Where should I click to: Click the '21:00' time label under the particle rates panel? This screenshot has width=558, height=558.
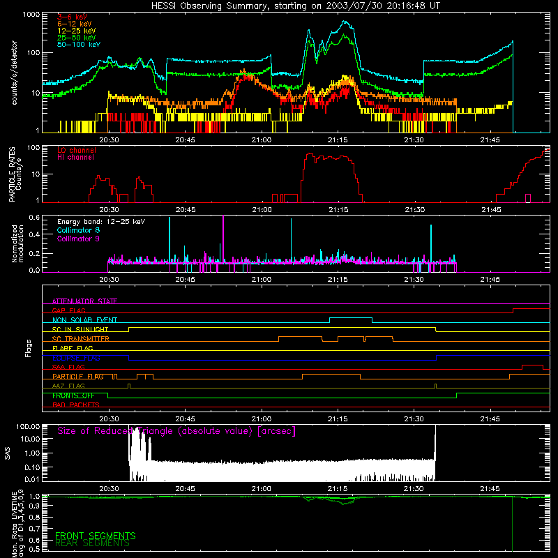click(262, 210)
